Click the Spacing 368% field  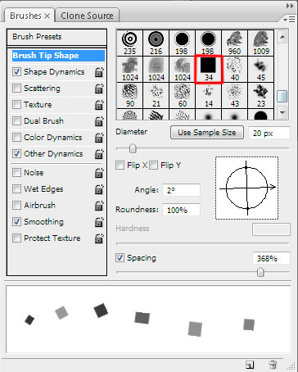click(x=271, y=258)
